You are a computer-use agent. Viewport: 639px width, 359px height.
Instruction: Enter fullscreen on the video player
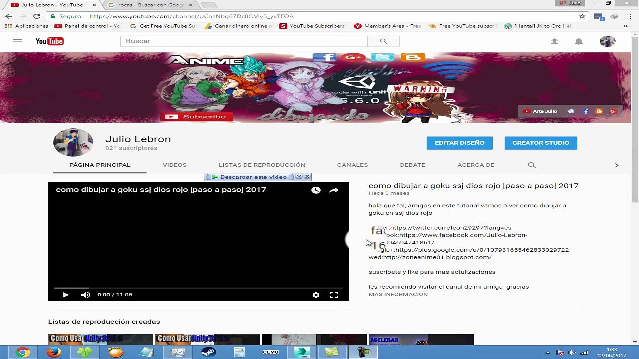(334, 295)
